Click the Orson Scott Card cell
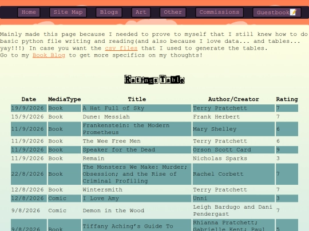Image resolution: width=309 pixels, height=231 pixels. click(x=233, y=149)
